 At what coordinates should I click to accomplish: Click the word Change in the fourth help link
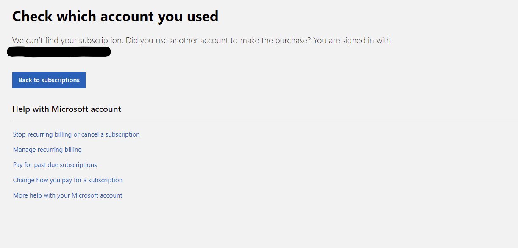[x=24, y=180]
